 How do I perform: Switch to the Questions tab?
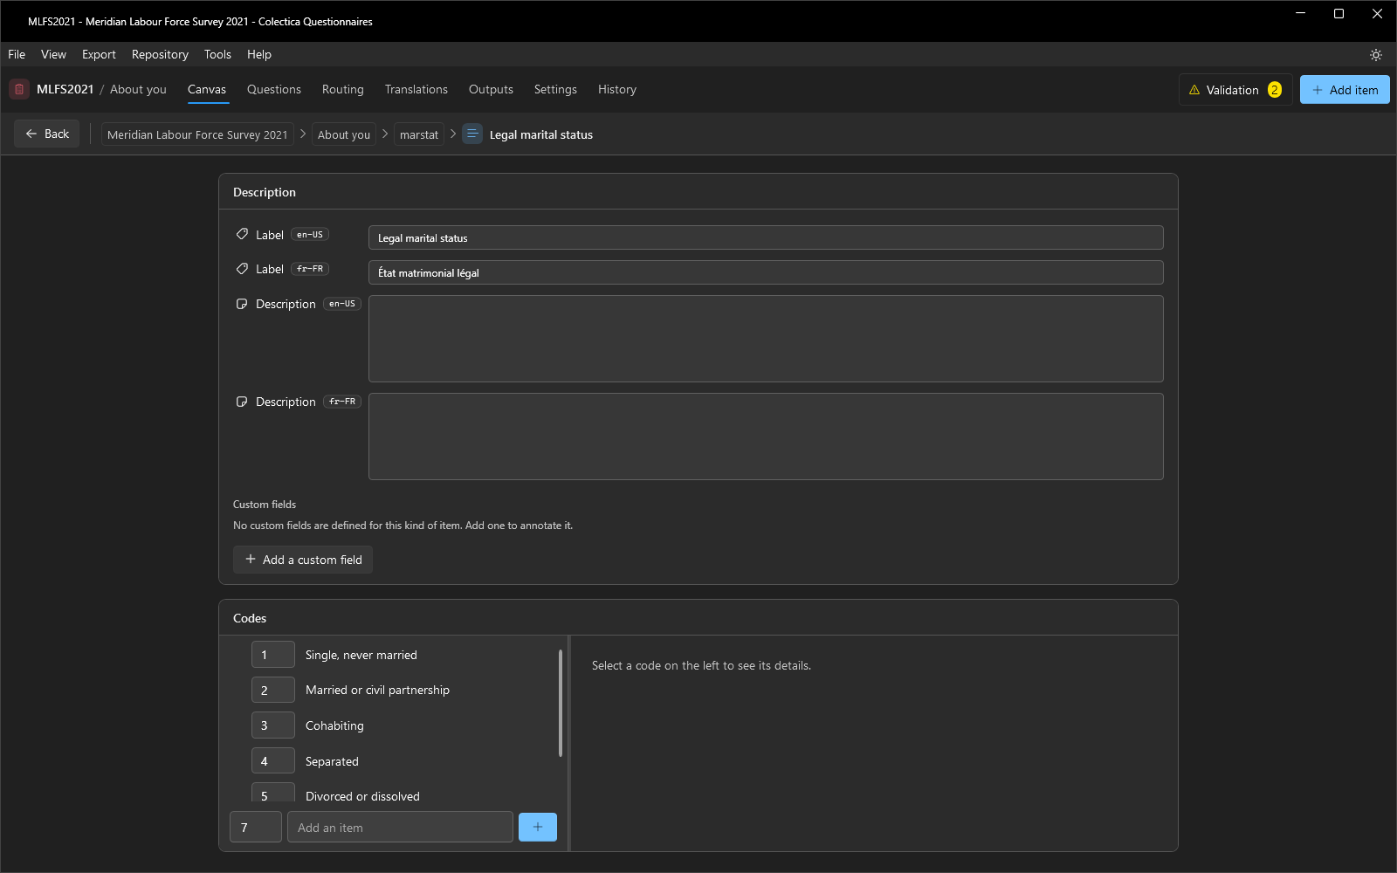click(x=274, y=89)
